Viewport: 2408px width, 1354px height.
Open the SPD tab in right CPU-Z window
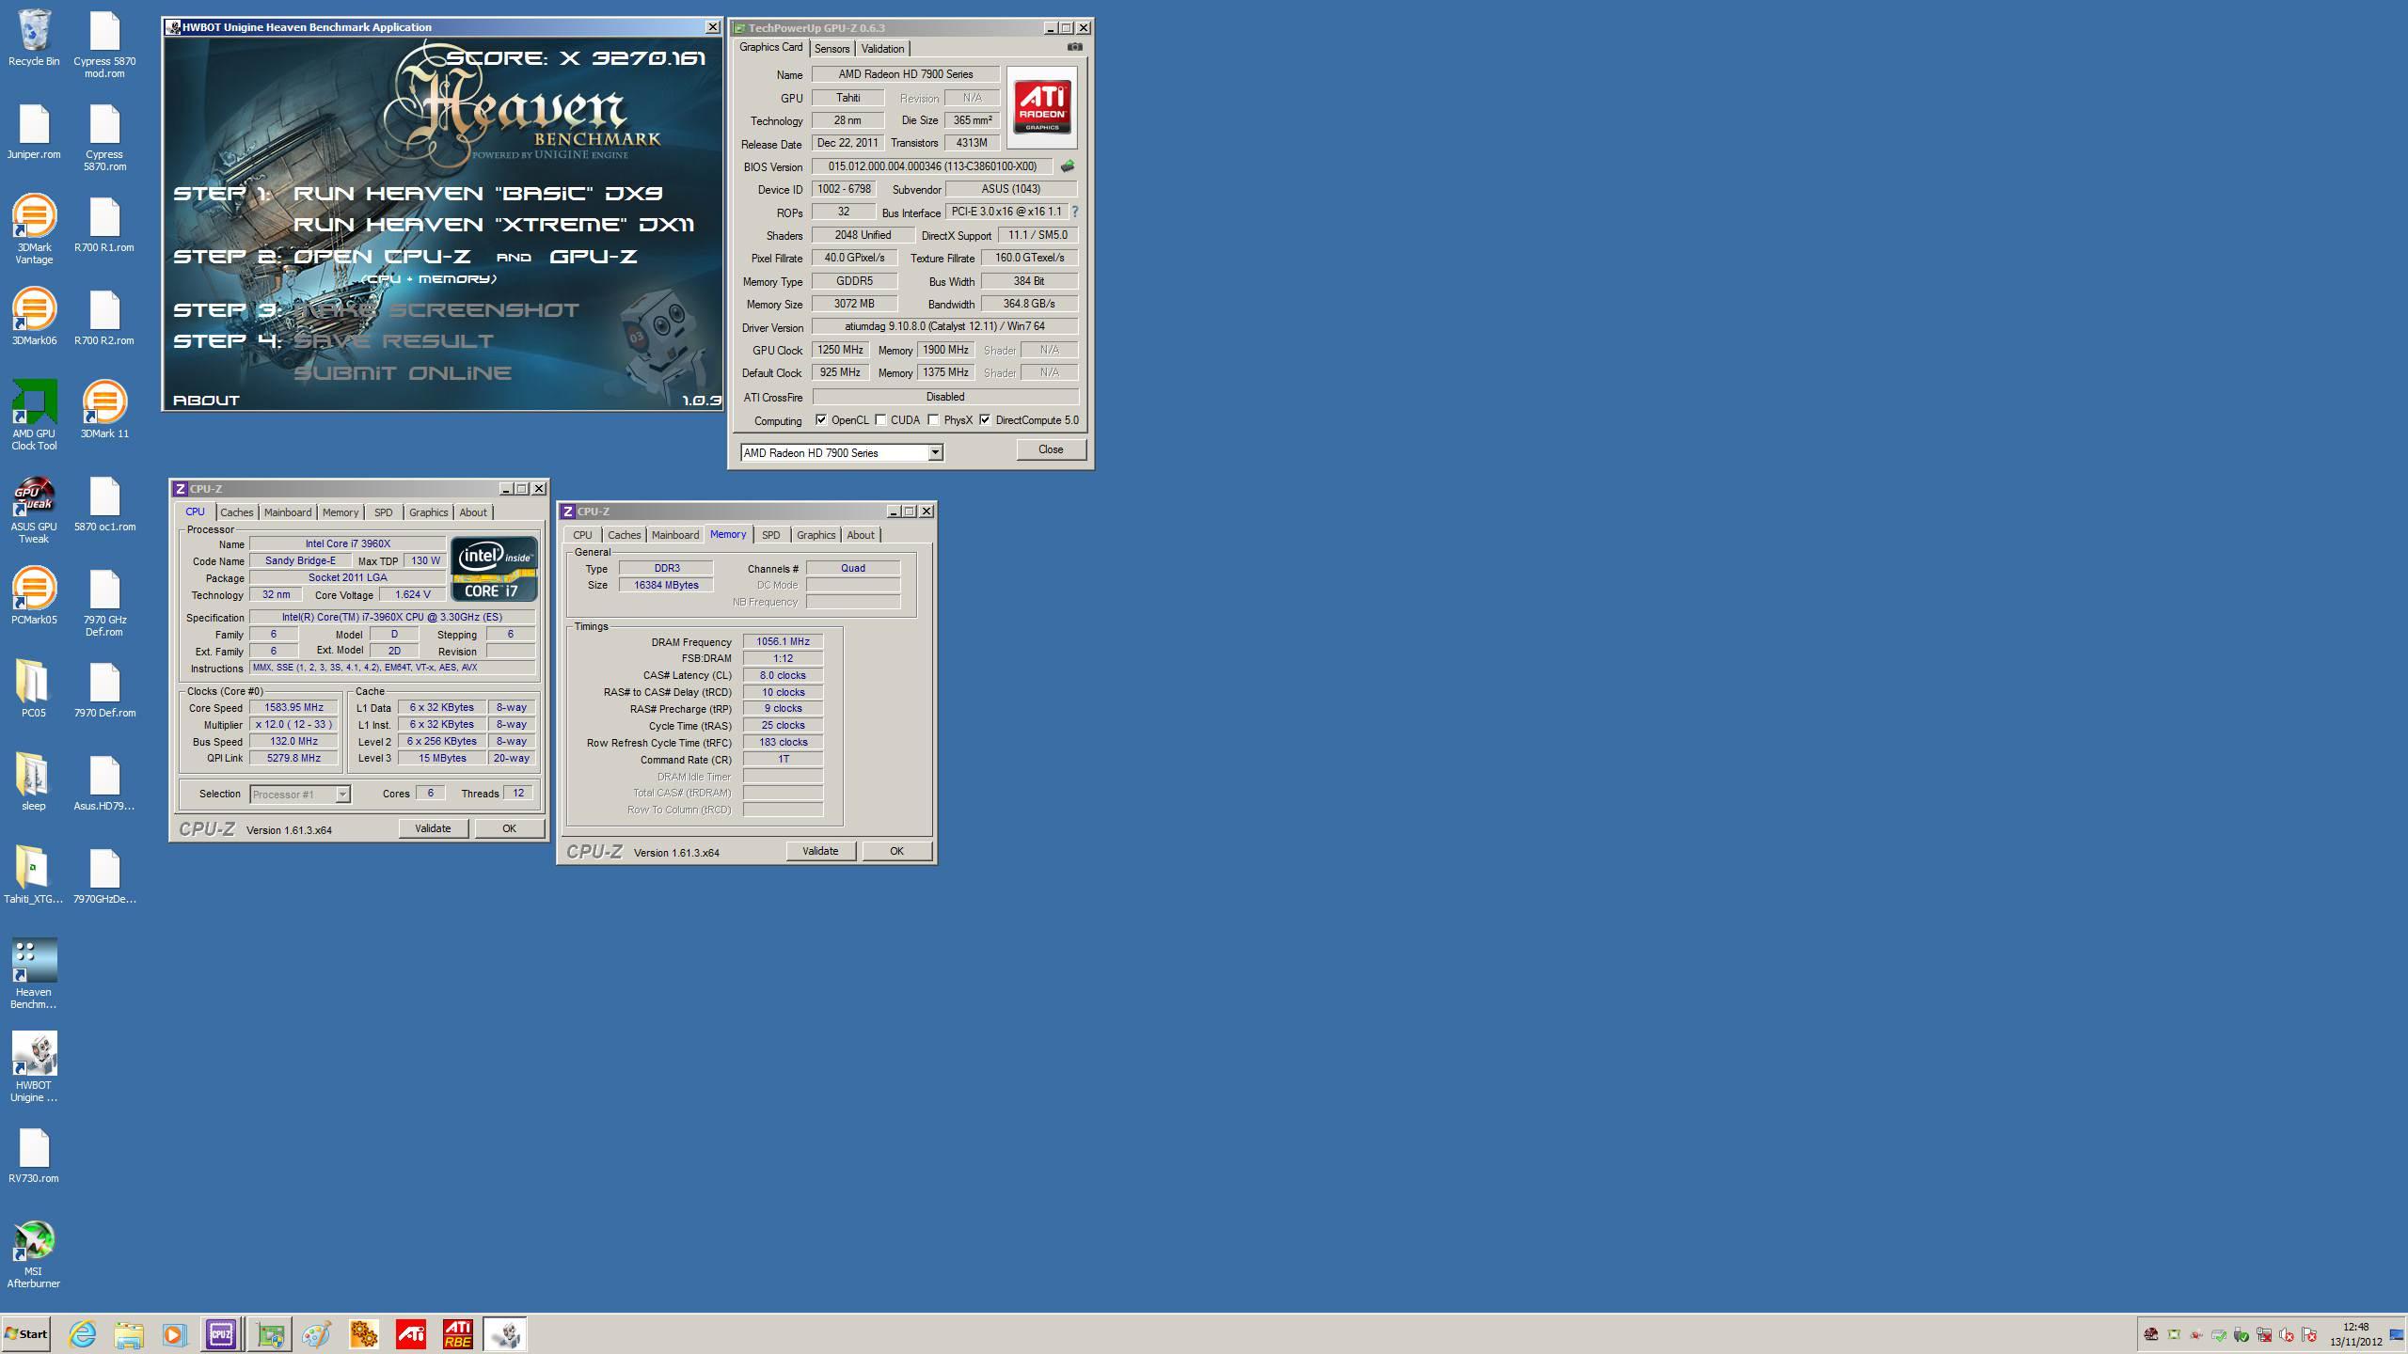click(x=770, y=535)
